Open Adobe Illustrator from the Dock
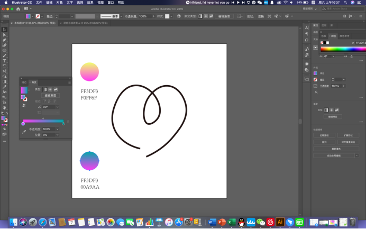Image resolution: width=366 pixels, height=229 pixels. click(280, 222)
